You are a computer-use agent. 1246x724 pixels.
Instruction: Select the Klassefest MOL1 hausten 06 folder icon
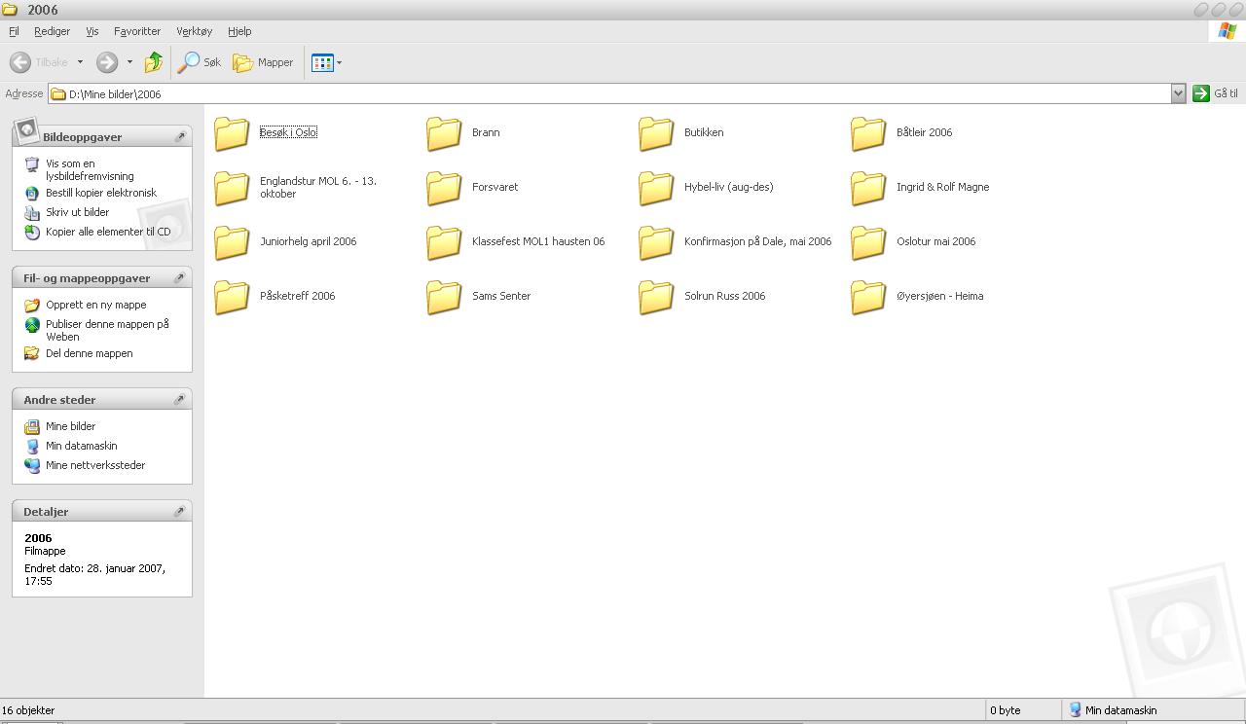point(444,242)
